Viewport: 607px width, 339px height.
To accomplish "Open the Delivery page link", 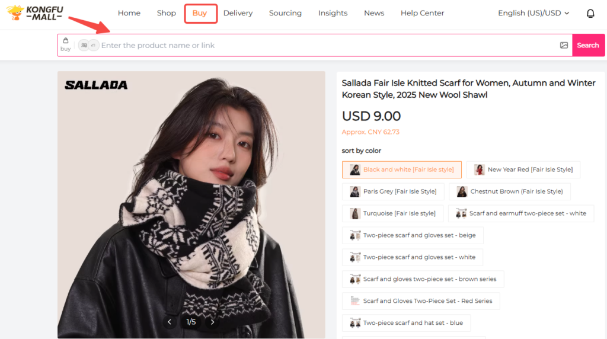I will [x=238, y=13].
